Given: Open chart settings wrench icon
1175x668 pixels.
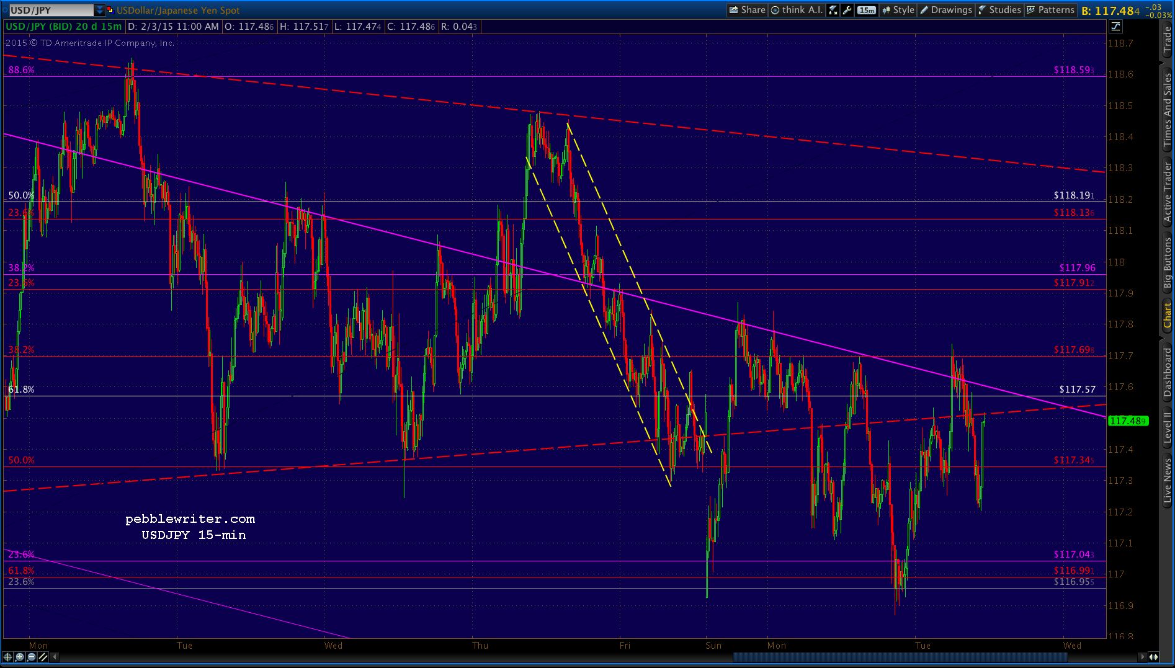Looking at the screenshot, I should pyautogui.click(x=847, y=10).
